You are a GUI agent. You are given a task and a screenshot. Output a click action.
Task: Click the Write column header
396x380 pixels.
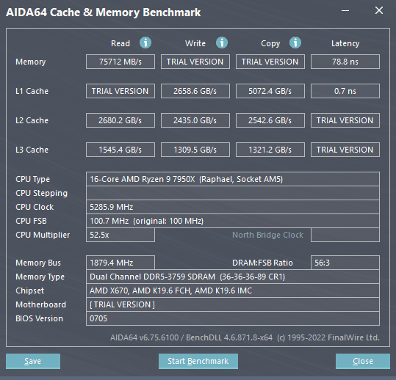point(195,43)
